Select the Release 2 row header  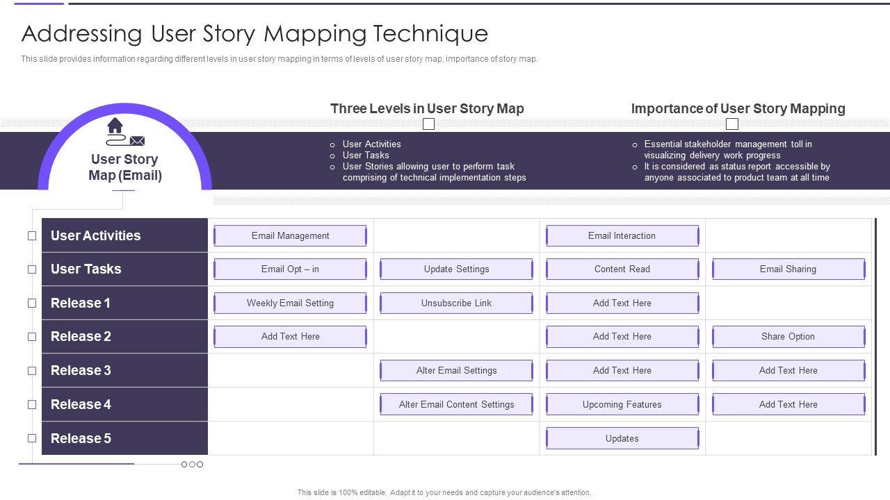(124, 337)
